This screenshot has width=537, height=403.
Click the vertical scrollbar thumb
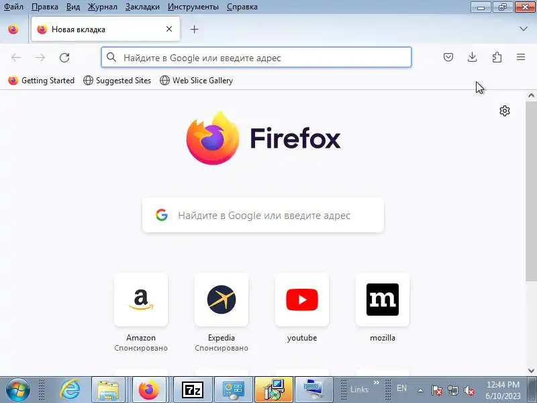531,191
